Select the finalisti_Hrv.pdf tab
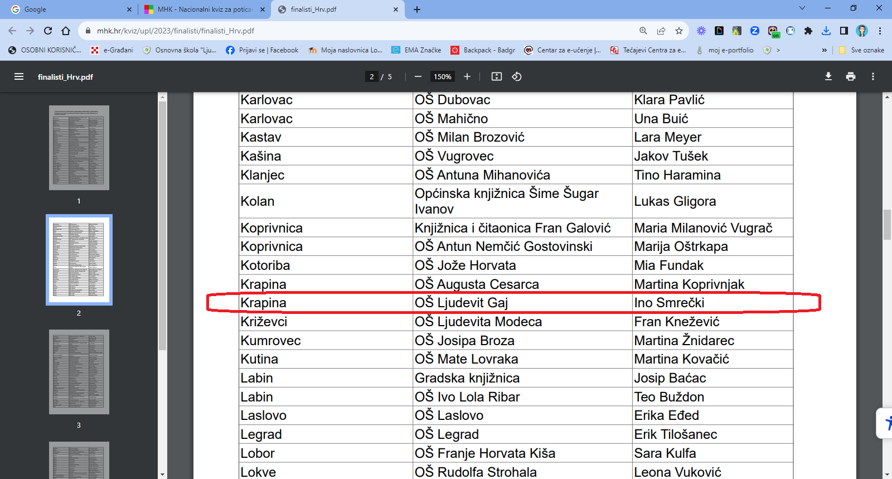 [337, 9]
